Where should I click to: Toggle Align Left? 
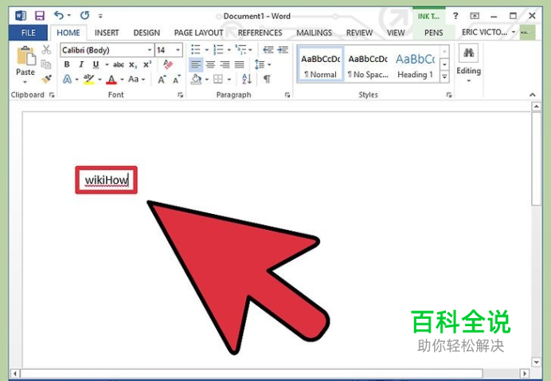(x=196, y=64)
